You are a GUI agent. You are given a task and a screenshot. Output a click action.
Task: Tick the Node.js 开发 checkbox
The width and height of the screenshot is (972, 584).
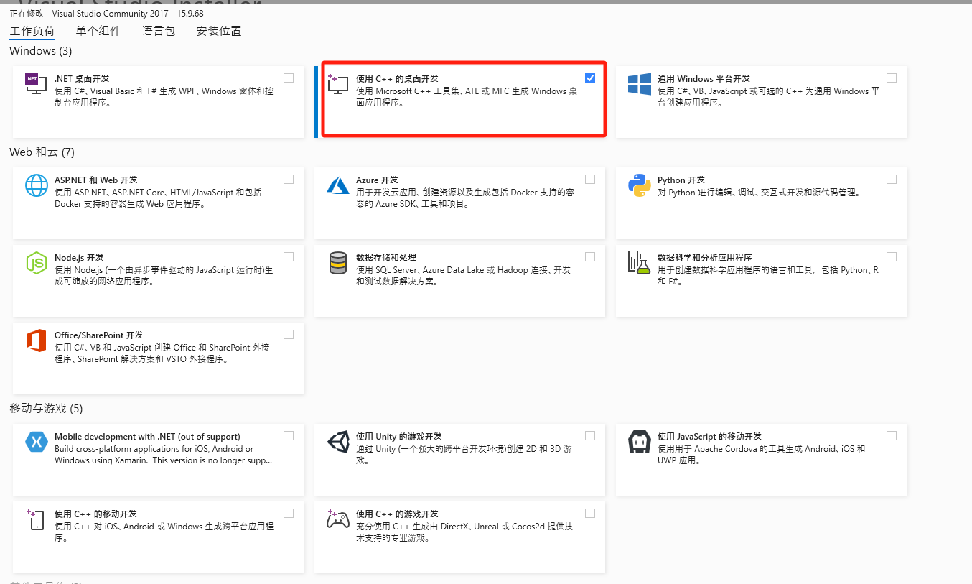pos(289,256)
